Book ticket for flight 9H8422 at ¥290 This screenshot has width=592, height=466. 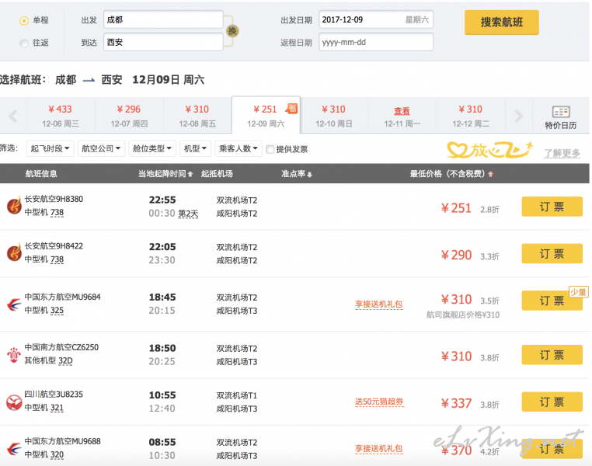552,253
